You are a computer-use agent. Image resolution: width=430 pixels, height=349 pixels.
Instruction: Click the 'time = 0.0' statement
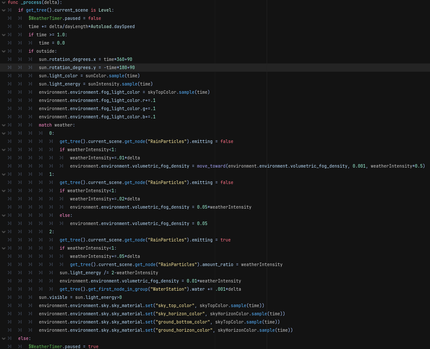coord(51,43)
